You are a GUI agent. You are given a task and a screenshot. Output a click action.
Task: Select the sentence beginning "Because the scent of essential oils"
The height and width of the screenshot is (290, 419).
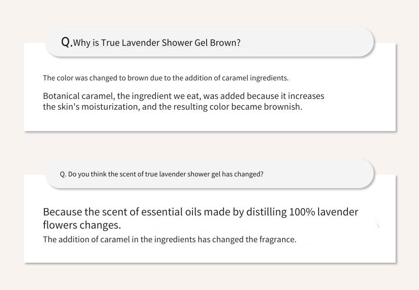pos(200,218)
